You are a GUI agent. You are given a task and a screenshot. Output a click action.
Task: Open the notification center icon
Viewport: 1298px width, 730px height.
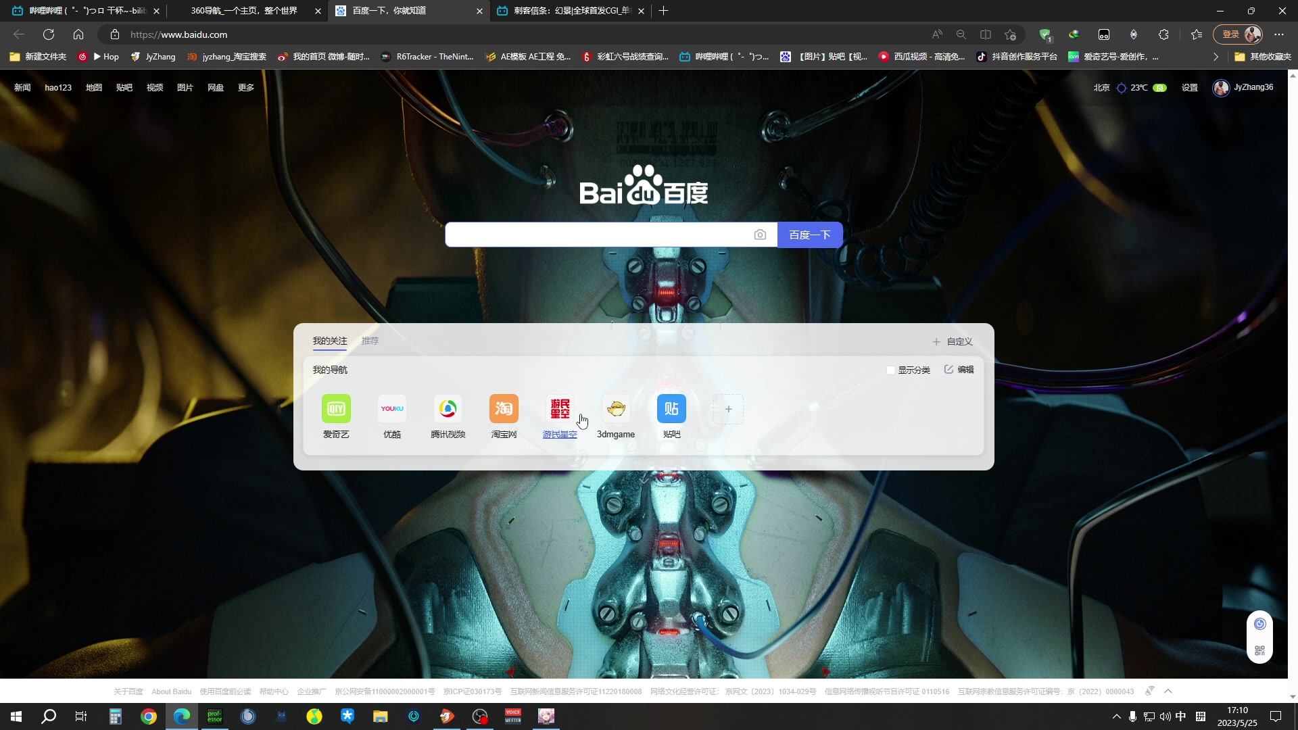(x=1276, y=716)
